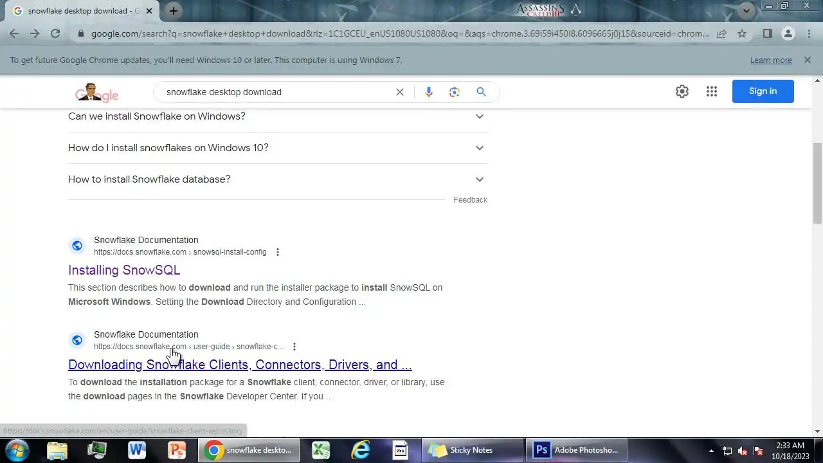Open the Chrome side panel icon
The height and width of the screenshot is (463, 823).
767,33
